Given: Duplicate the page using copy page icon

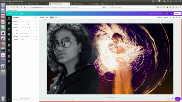Looking at the screenshot, I should tap(169, 22).
